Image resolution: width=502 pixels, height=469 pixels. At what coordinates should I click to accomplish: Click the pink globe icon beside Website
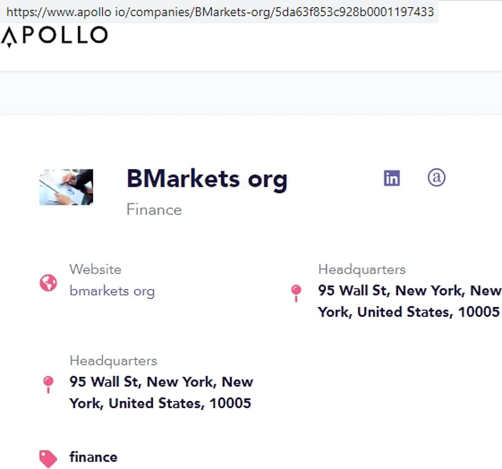point(48,283)
